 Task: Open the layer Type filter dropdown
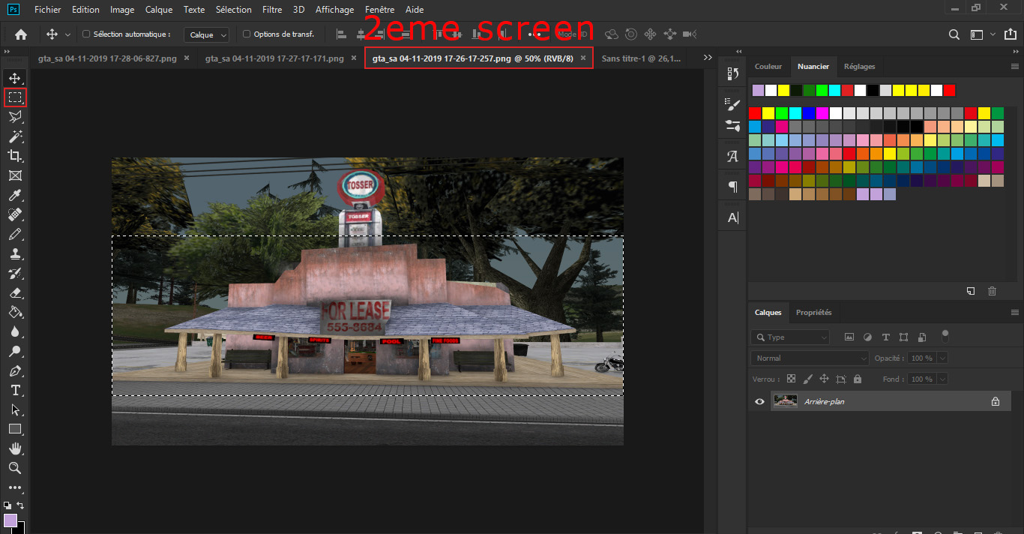(790, 337)
